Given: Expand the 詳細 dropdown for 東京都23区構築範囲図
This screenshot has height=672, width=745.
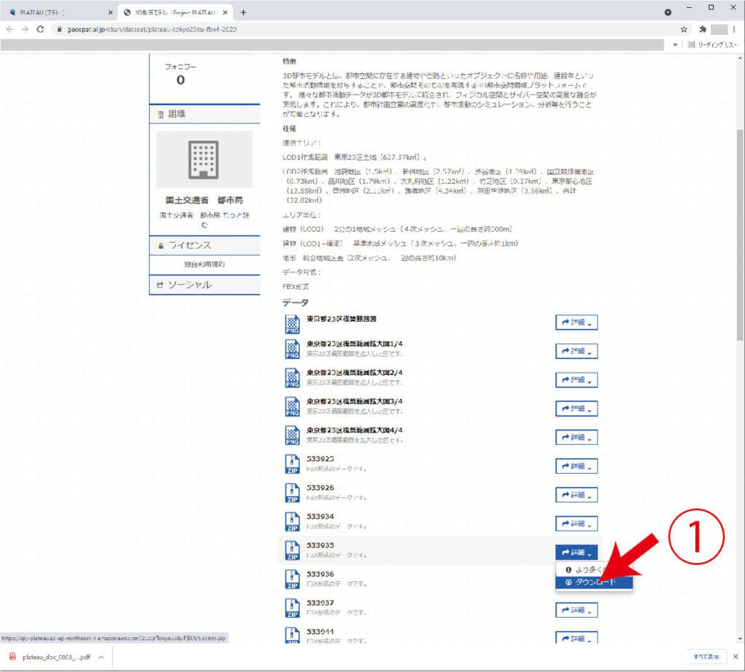Looking at the screenshot, I should (x=576, y=323).
